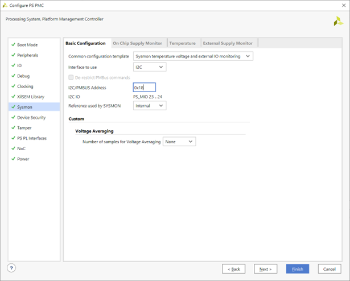Select Device Security in sidebar

[x=34, y=117]
